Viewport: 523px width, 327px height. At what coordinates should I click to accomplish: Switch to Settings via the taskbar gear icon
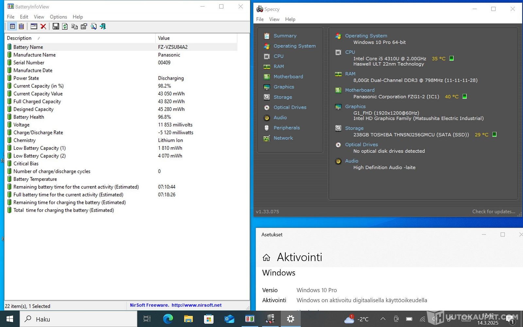[x=291, y=319]
